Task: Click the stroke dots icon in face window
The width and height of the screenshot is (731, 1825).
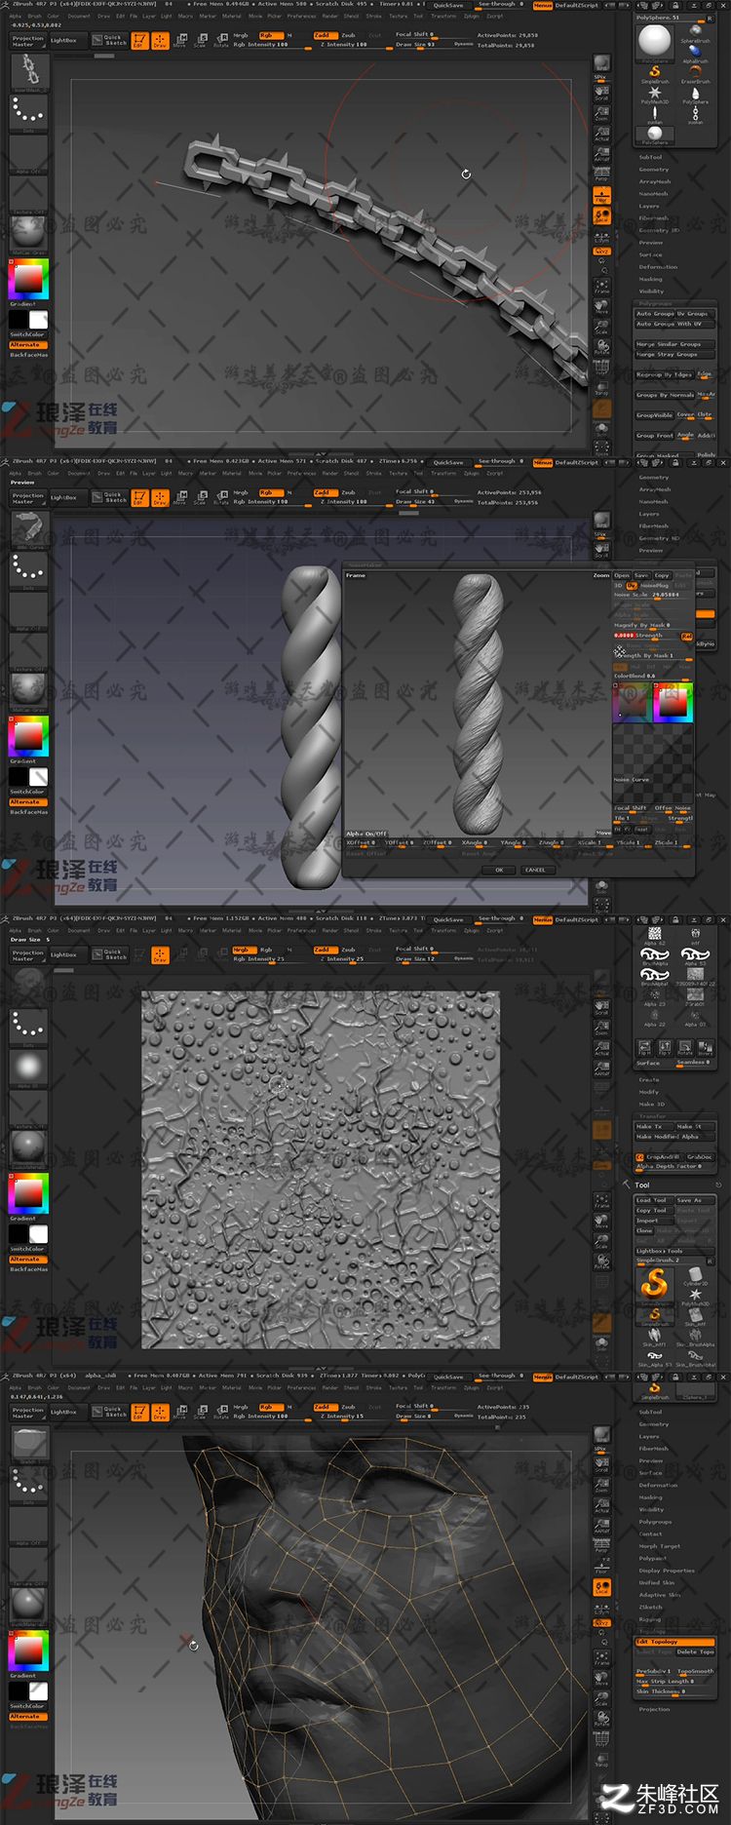Action: [28, 1486]
